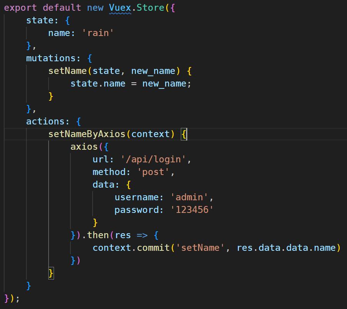
Task: Click 'res.data.data.name' expression
Action: tap(286, 247)
